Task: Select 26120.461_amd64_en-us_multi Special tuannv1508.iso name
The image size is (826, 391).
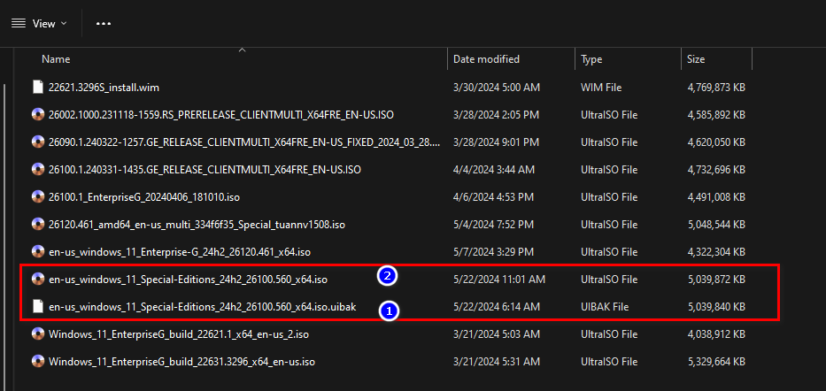Action: point(197,225)
